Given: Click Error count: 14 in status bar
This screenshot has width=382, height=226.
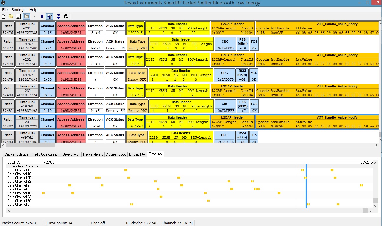Looking at the screenshot, I should (x=59, y=223).
